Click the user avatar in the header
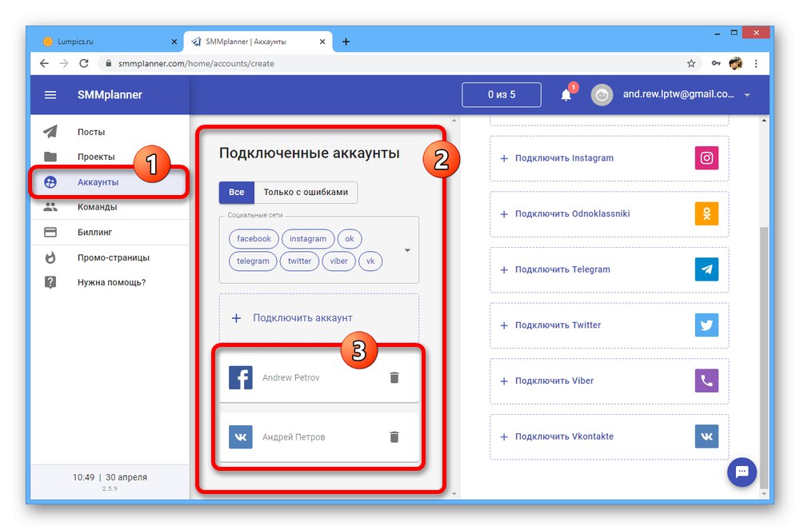The image size is (800, 530). pyautogui.click(x=602, y=95)
